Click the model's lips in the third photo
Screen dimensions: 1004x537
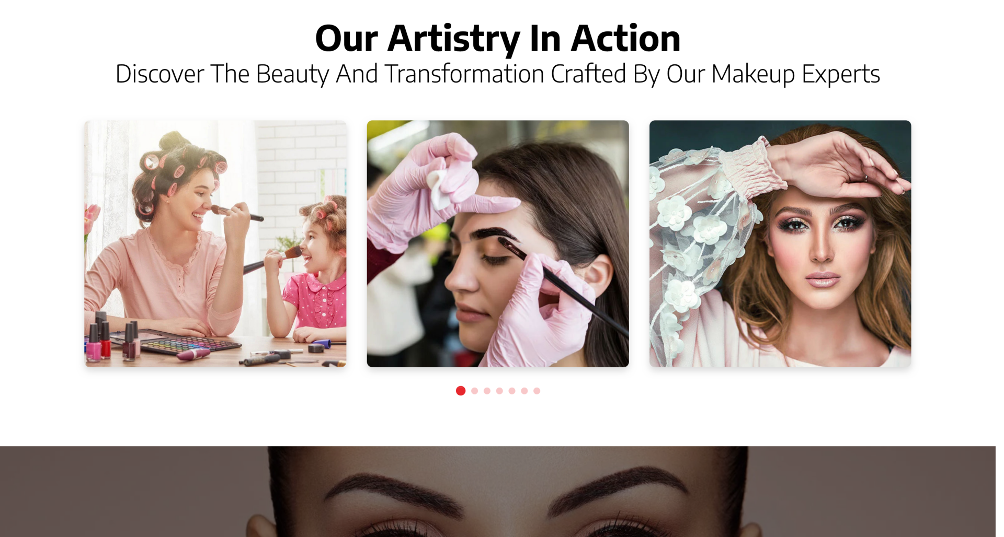(x=822, y=279)
